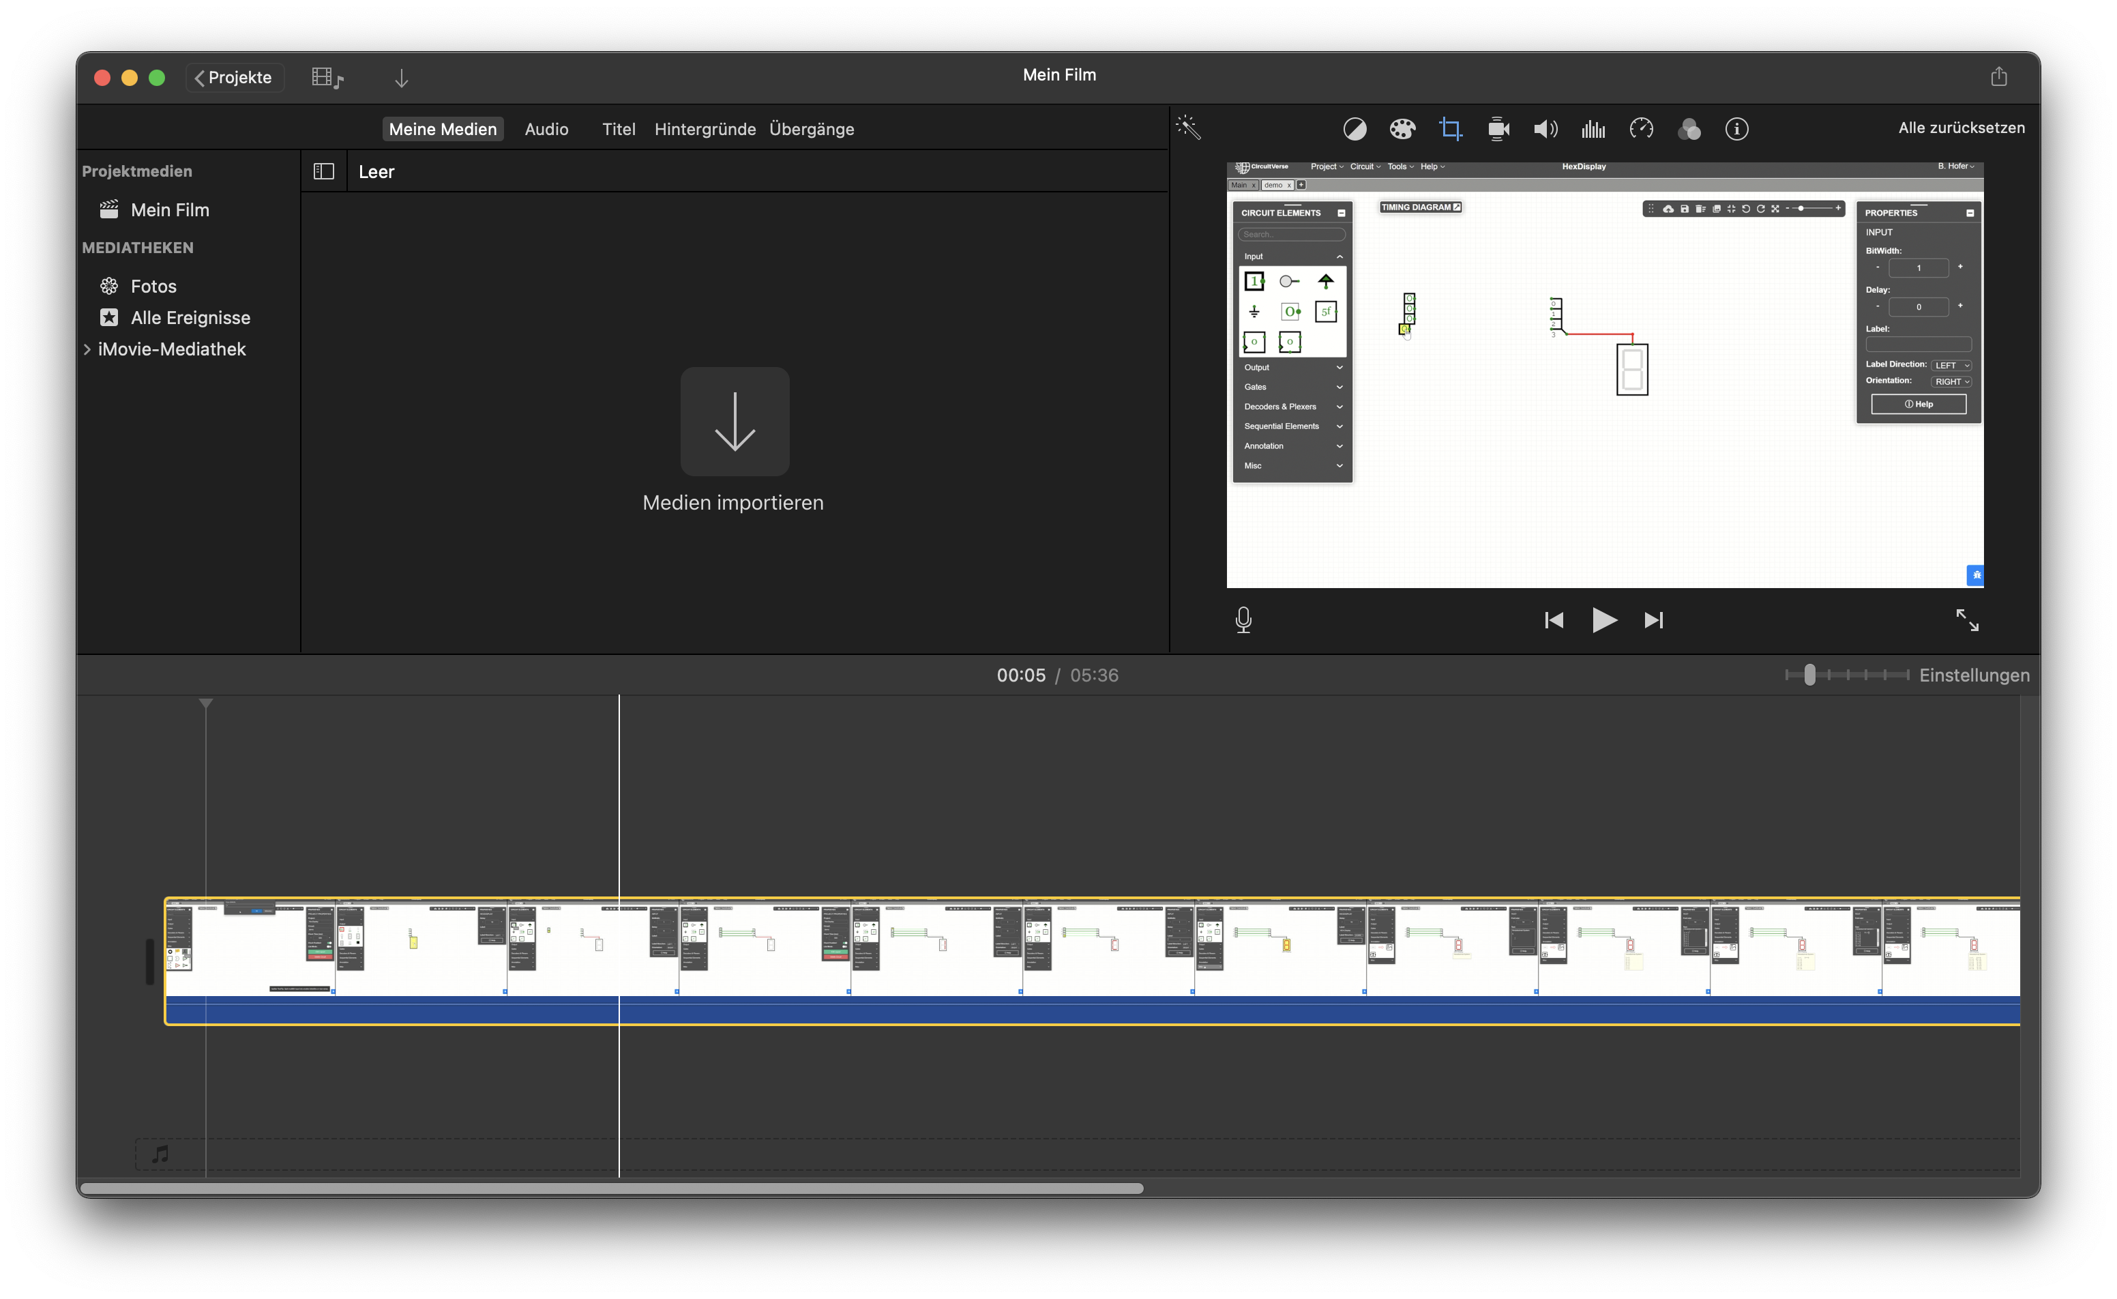
Task: Open the clip filter and audio effects tool
Action: click(1689, 129)
